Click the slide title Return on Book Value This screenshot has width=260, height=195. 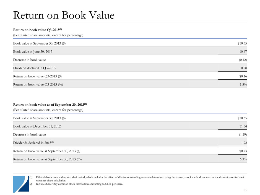[63, 15]
